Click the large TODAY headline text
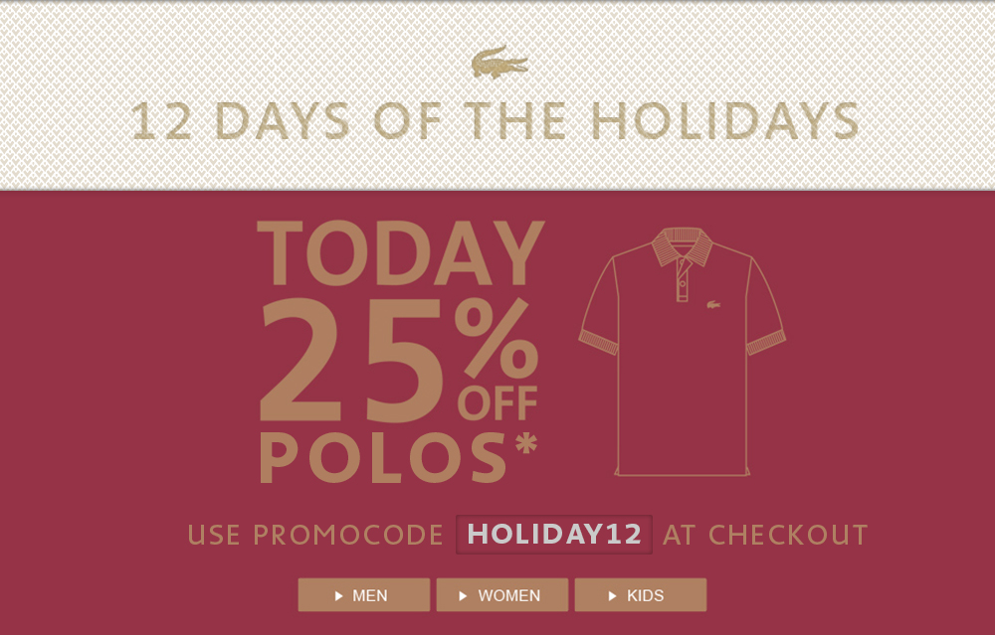995x635 pixels. coord(401,254)
